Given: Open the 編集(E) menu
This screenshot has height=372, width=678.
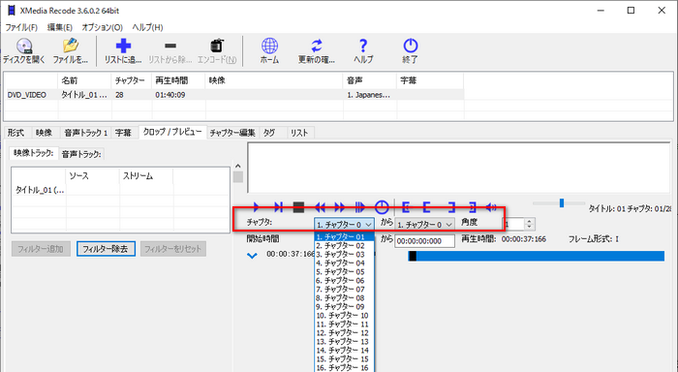Looking at the screenshot, I should point(60,27).
